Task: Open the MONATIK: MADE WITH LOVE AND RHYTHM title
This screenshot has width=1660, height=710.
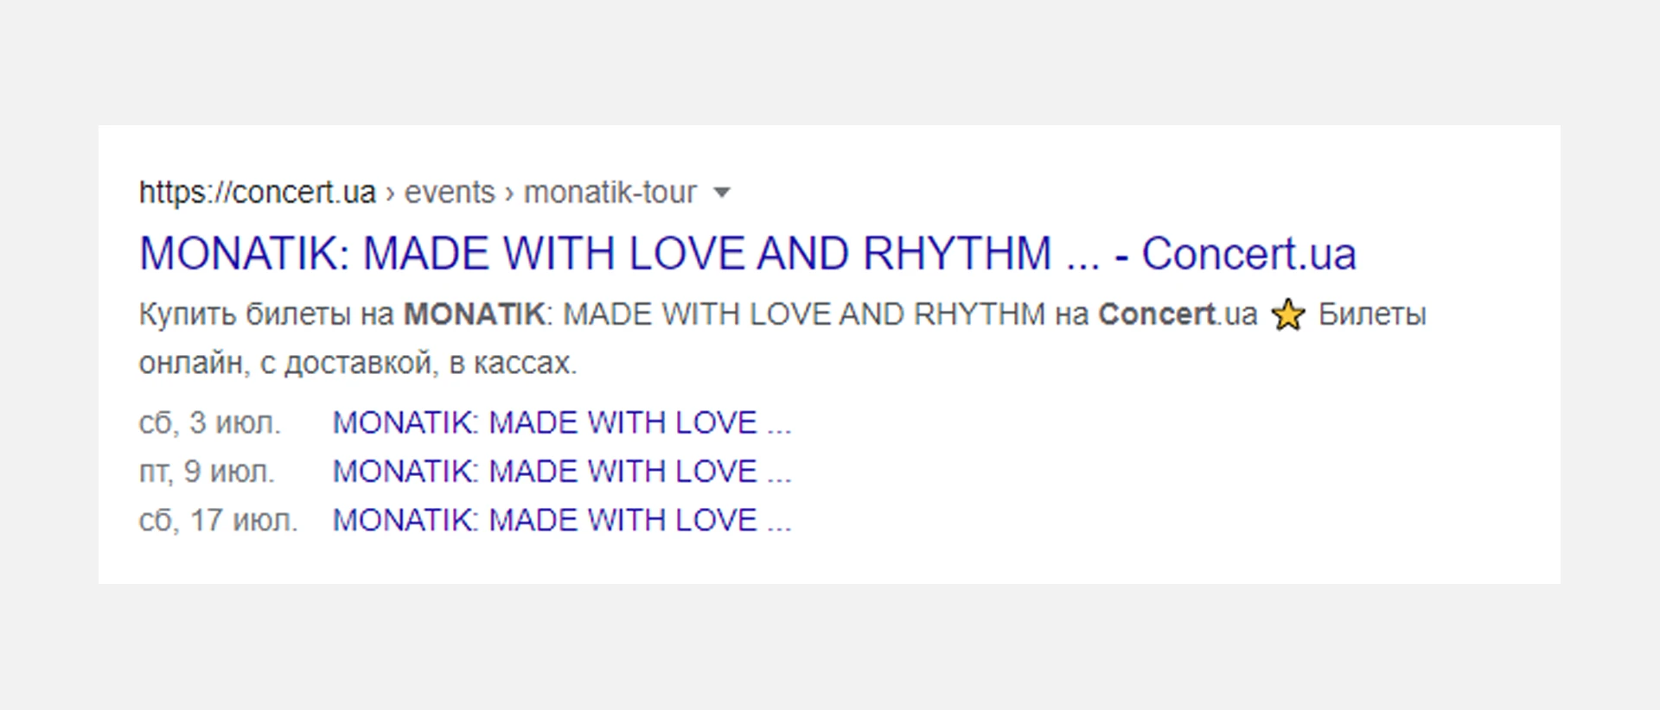Action: (595, 254)
